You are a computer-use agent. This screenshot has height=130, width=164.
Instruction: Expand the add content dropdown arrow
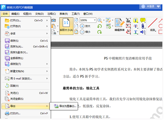(112, 26)
